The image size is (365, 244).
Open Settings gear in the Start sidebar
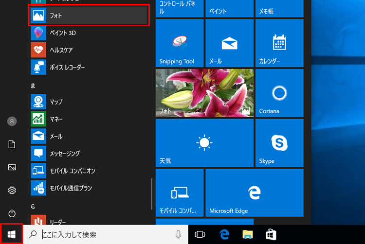[12, 190]
